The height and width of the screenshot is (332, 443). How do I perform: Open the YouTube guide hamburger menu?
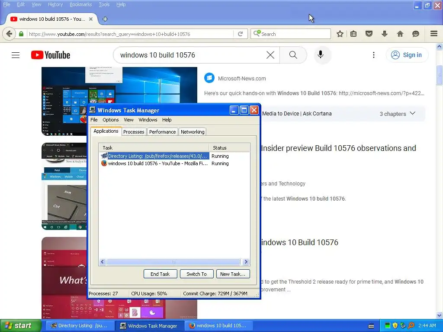point(16,55)
